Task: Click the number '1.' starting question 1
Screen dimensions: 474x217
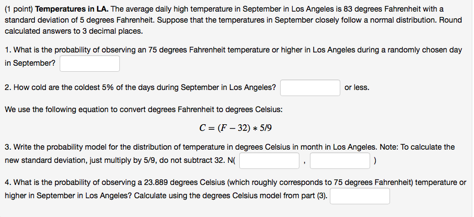Action: click(x=8, y=50)
